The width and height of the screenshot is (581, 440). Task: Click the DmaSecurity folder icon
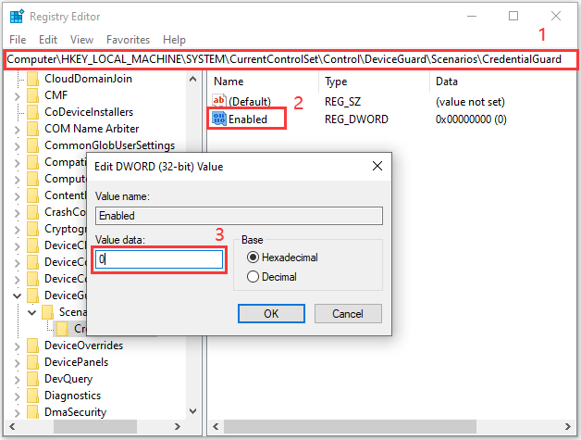(x=32, y=412)
